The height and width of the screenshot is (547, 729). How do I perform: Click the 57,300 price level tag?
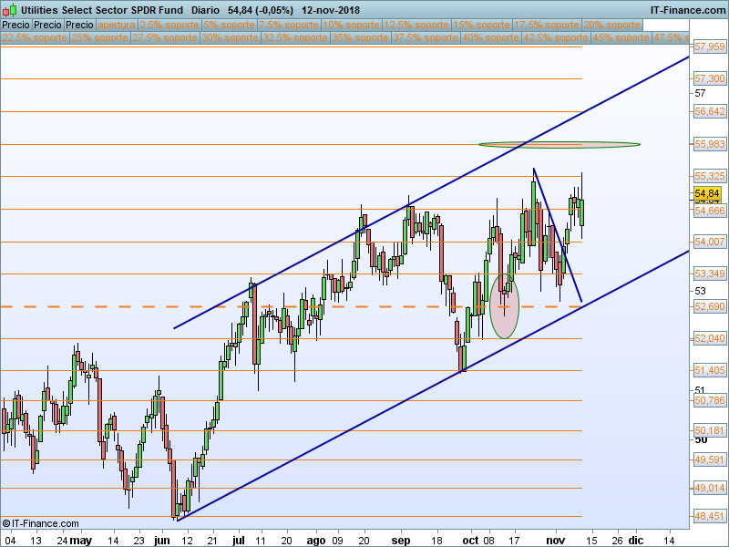point(710,78)
